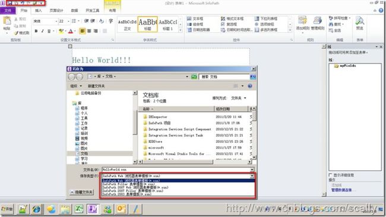Decrease indent in ribbon
Viewport: 386px width, 217px height.
pyautogui.click(x=87, y=21)
